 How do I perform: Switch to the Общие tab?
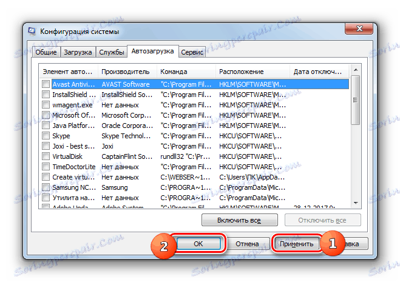46,52
